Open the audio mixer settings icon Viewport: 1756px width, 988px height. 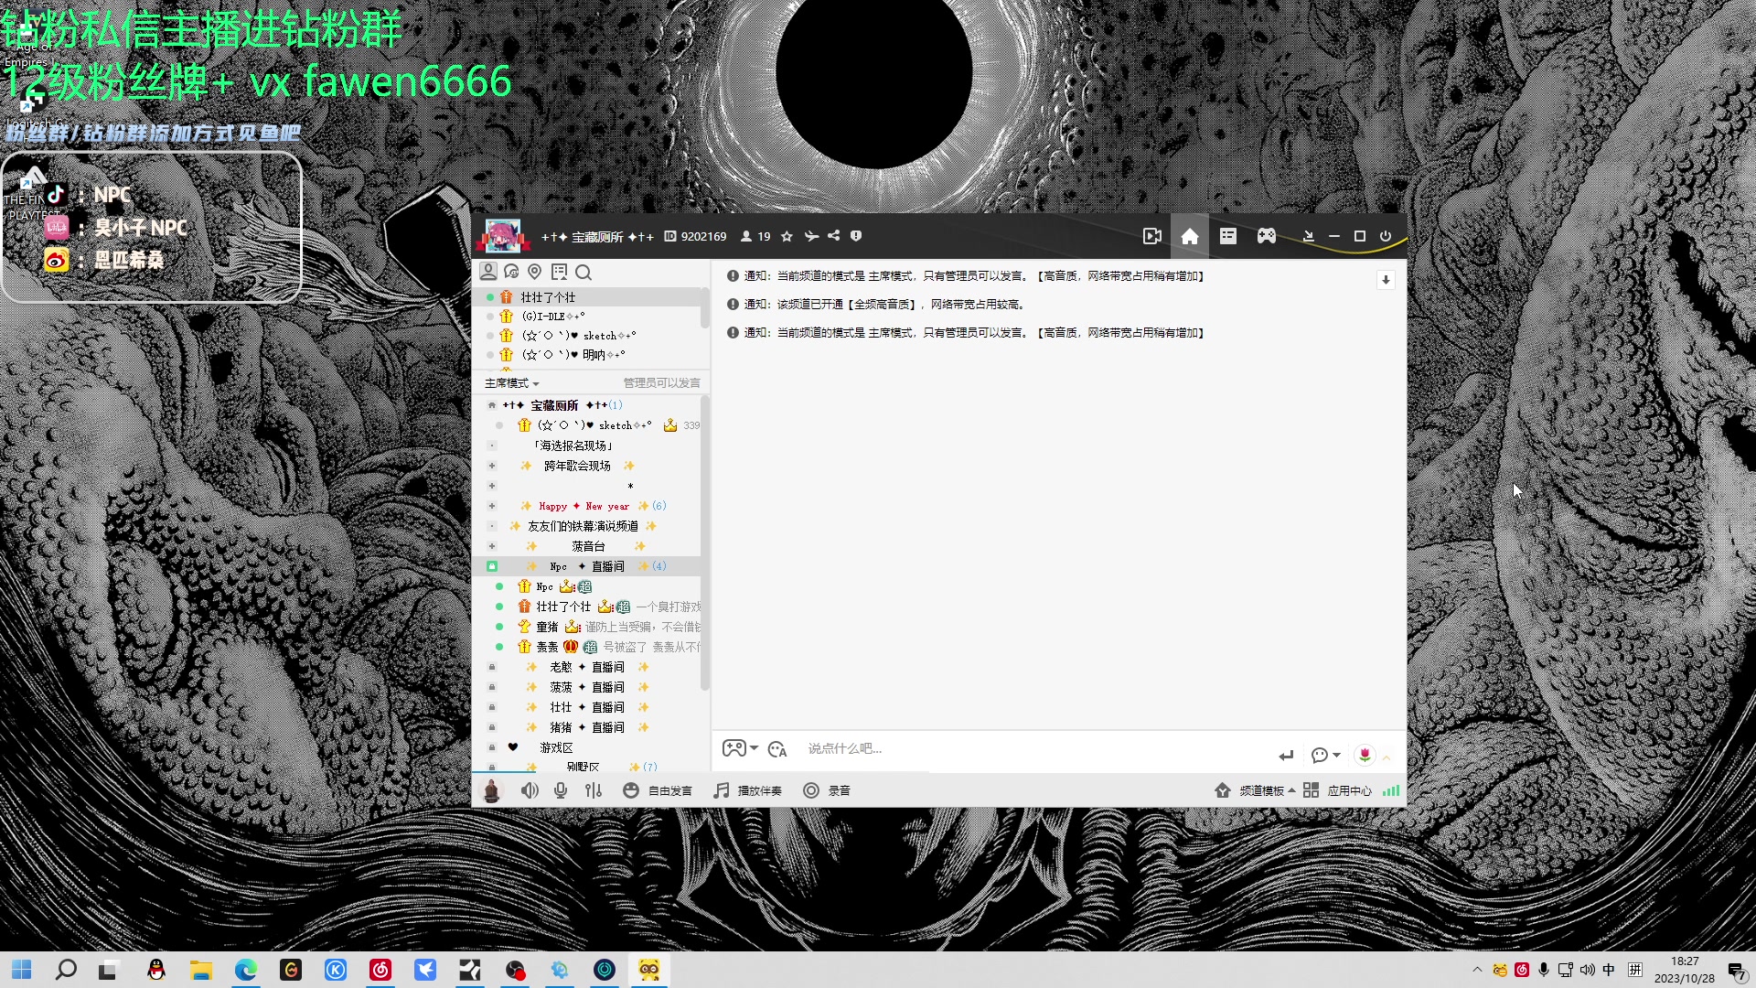(594, 790)
